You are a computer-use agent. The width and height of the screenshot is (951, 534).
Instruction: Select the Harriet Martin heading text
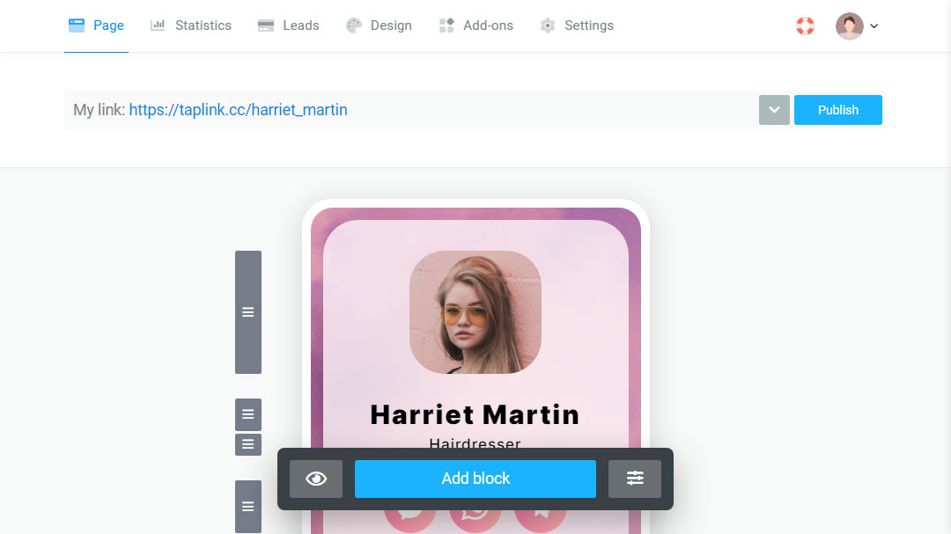475,415
